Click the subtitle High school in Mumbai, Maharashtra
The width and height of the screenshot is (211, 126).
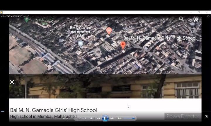coord(44,116)
